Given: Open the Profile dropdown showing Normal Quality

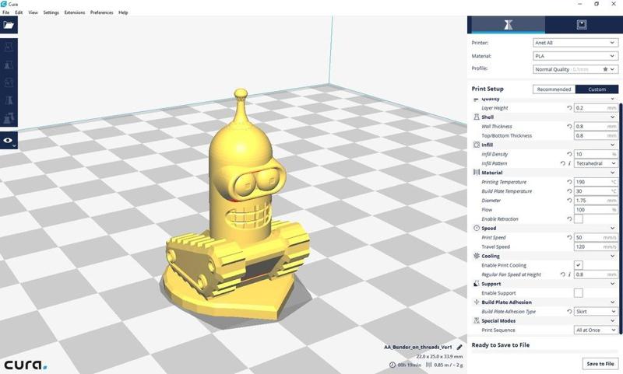Looking at the screenshot, I should pyautogui.click(x=575, y=69).
